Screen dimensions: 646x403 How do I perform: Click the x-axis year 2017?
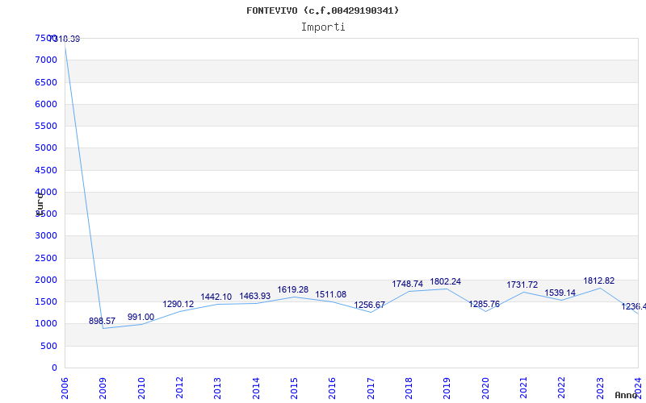[x=371, y=388]
